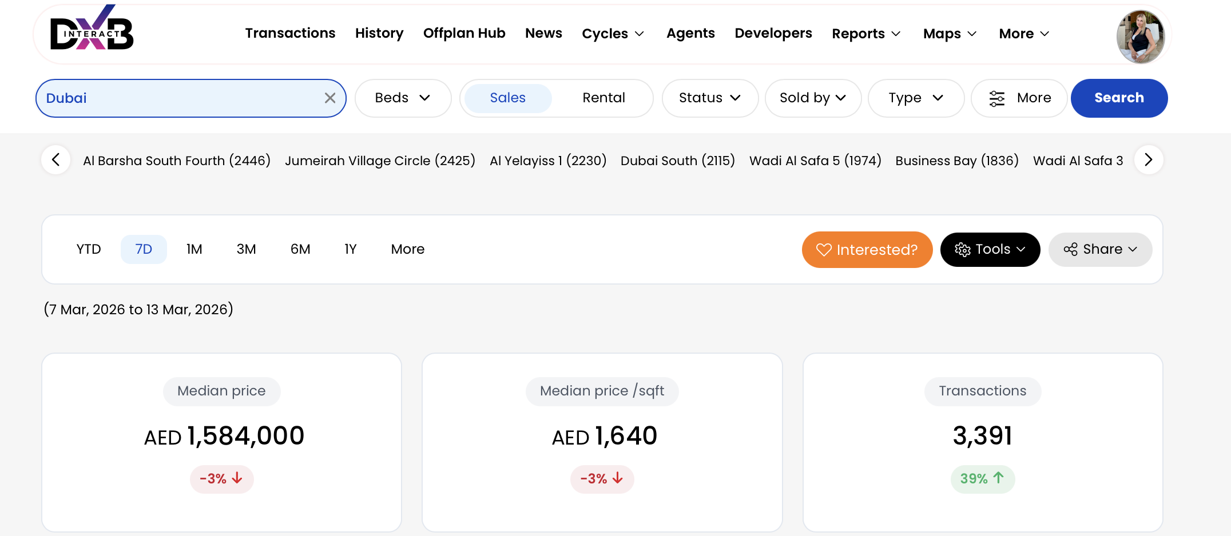Click the date range 7 Mar to 13 Mar
The height and width of the screenshot is (536, 1231).
(x=138, y=309)
